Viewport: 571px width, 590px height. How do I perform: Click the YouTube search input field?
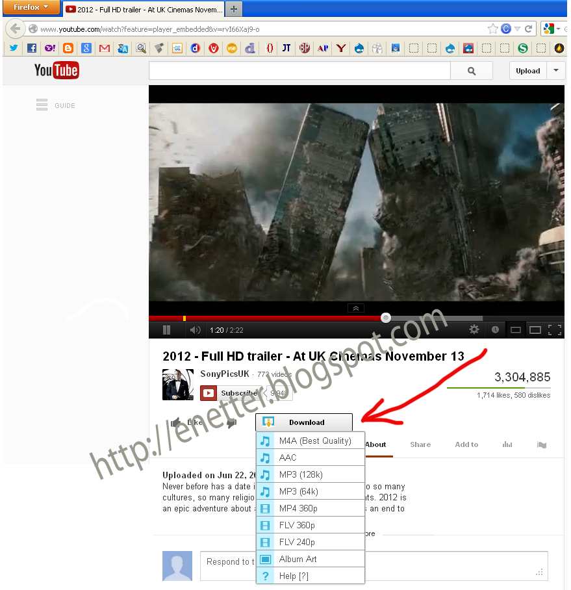tap(299, 71)
